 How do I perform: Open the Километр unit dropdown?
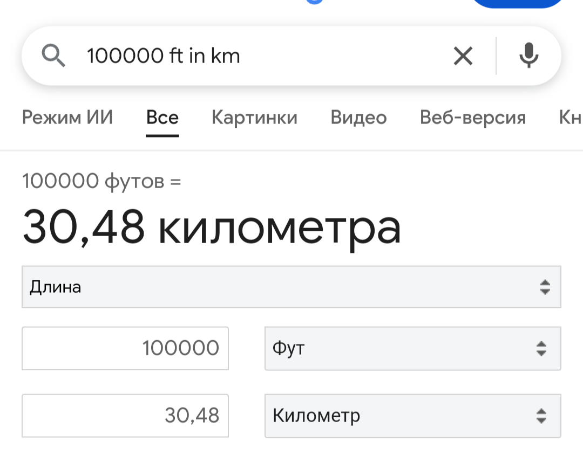413,416
